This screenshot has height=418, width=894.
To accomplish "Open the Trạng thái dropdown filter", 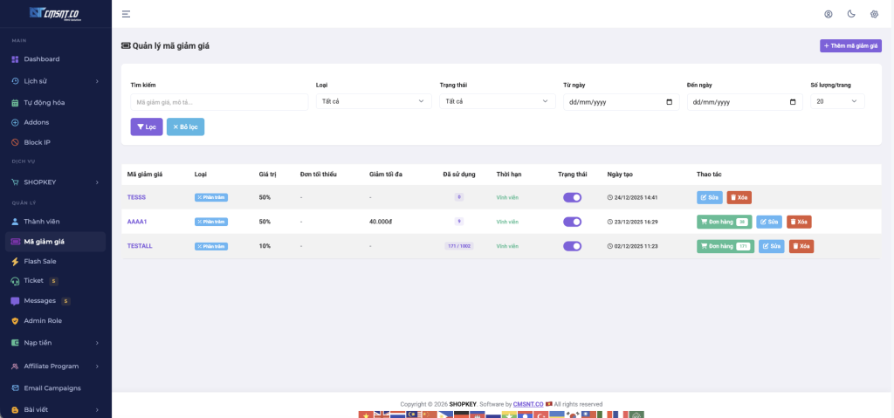I will tap(497, 101).
